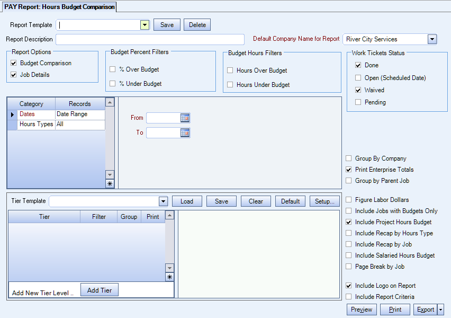This screenshot has height=318, width=451.
Task: Uncheck the Waived work ticket status
Action: point(359,90)
